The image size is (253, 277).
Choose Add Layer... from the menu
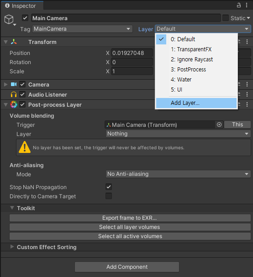point(196,103)
